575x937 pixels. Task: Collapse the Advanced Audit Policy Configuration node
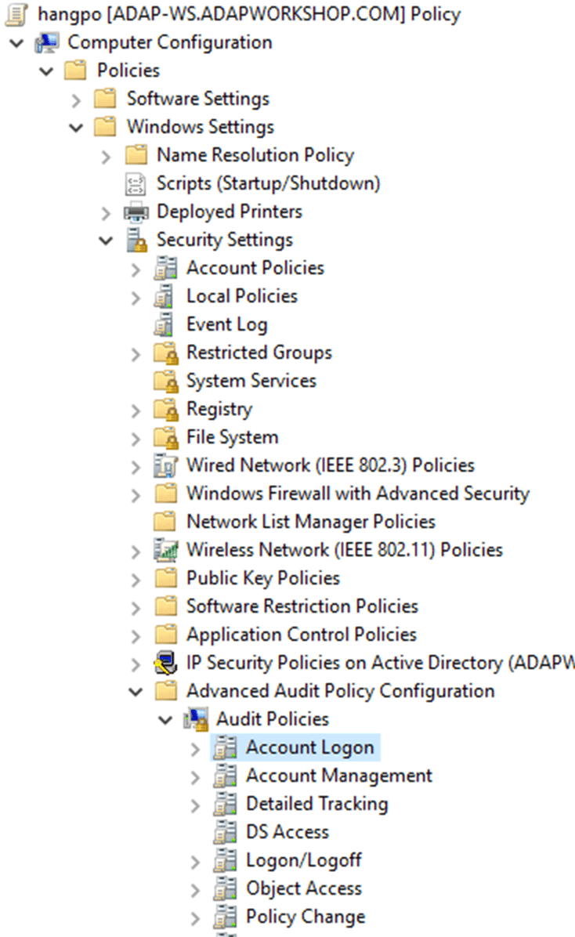point(136,692)
